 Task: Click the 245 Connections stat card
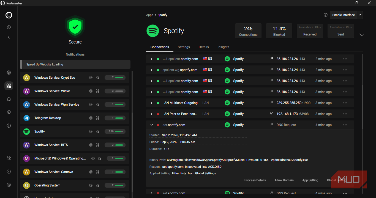tap(248, 31)
